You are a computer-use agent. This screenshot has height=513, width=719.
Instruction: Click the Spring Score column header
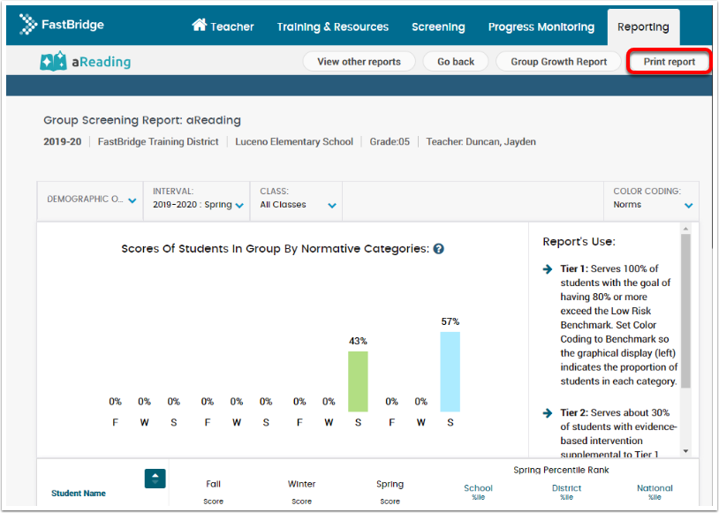pyautogui.click(x=390, y=492)
